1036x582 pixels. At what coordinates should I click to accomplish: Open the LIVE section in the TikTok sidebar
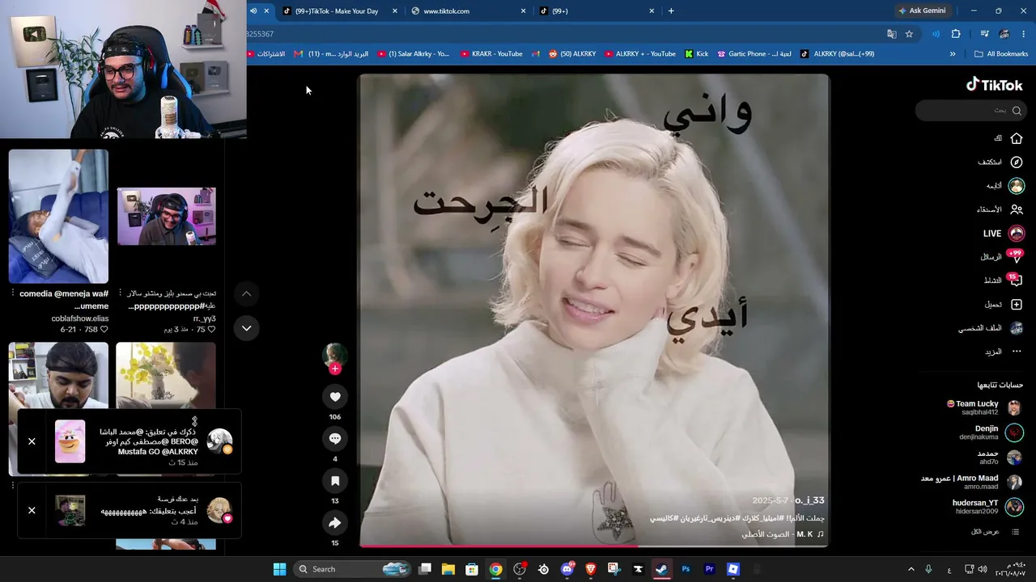(x=1003, y=234)
